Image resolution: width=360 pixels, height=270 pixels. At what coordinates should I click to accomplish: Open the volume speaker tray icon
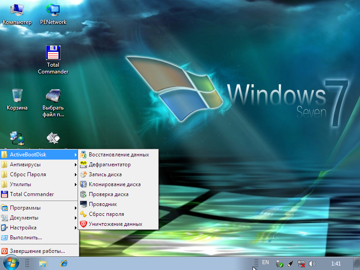point(312,264)
